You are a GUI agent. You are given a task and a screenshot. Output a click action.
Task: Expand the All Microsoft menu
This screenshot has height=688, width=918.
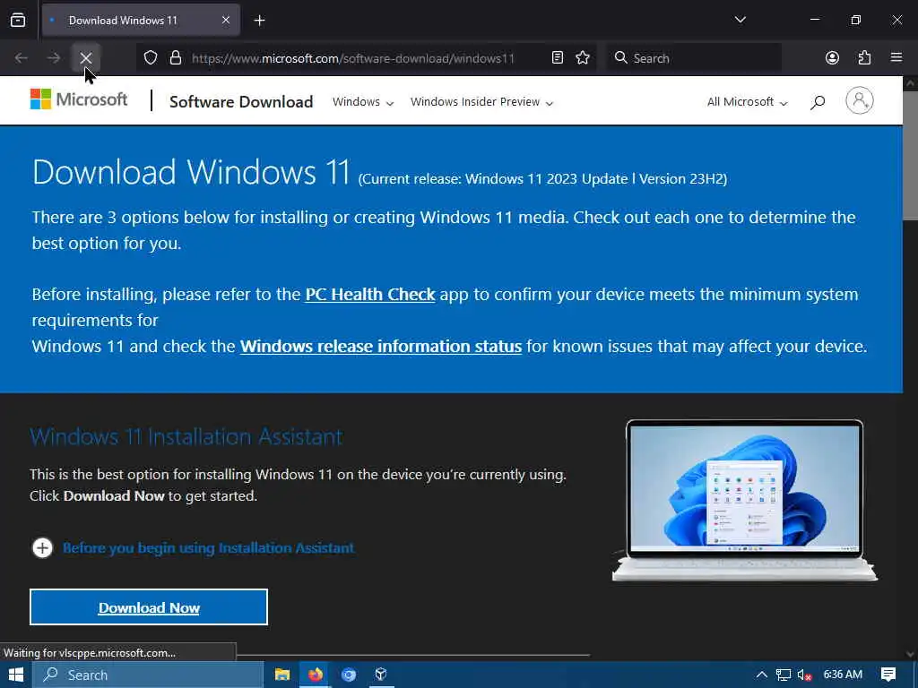[x=747, y=102]
